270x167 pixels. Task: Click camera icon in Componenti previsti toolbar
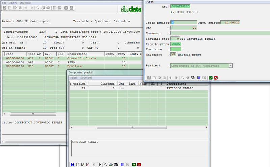(x=116, y=164)
